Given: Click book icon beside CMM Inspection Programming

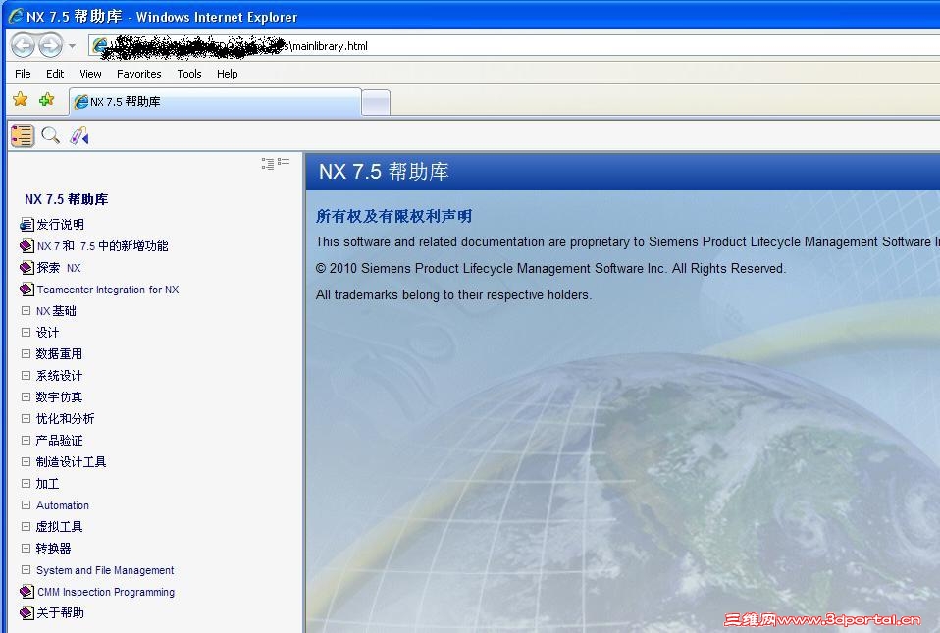Looking at the screenshot, I should 26,592.
